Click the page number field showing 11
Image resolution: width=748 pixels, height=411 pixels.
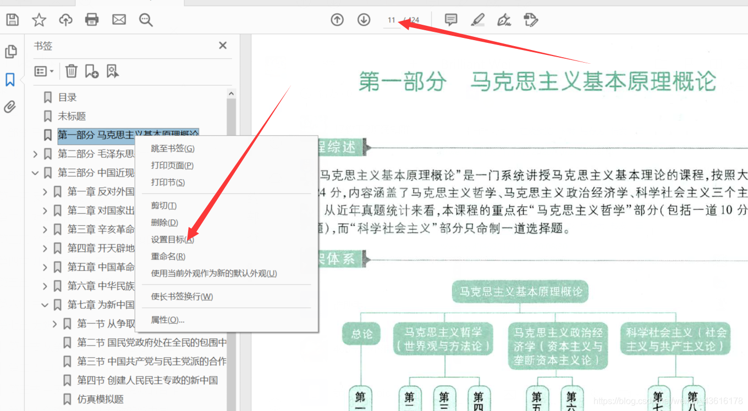392,20
